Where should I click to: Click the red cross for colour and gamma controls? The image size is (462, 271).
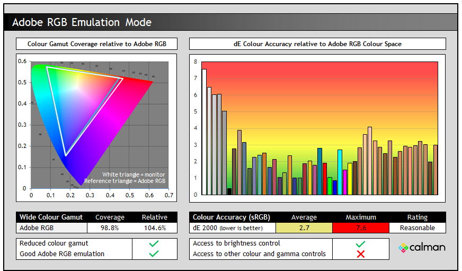(361, 254)
